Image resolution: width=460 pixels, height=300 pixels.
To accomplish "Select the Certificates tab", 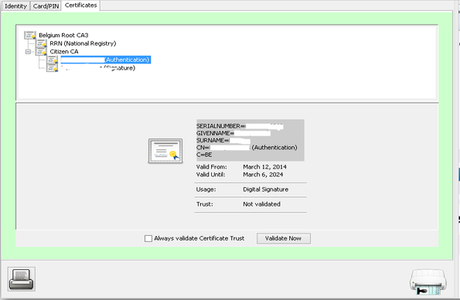I will coord(80,5).
